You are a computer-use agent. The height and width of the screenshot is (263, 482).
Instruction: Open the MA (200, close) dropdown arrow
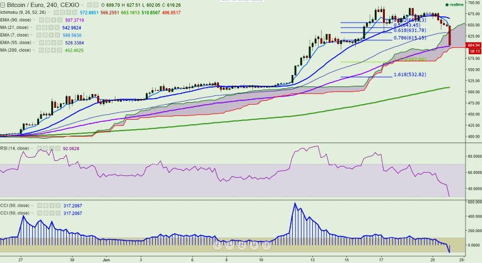pyautogui.click(x=33, y=50)
